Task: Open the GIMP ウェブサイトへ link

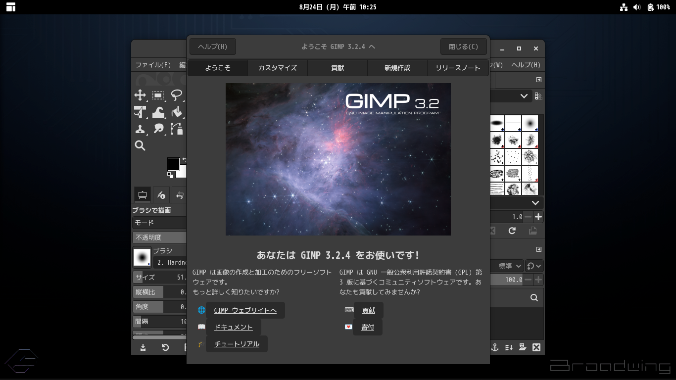Action: (x=245, y=310)
